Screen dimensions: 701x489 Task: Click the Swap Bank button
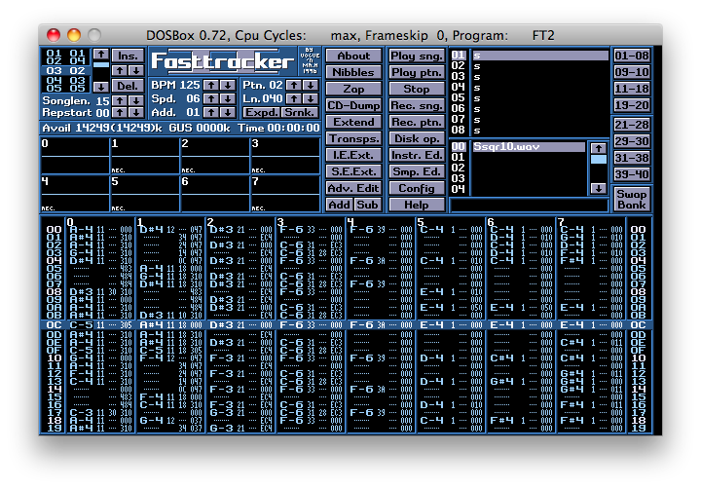tap(632, 200)
